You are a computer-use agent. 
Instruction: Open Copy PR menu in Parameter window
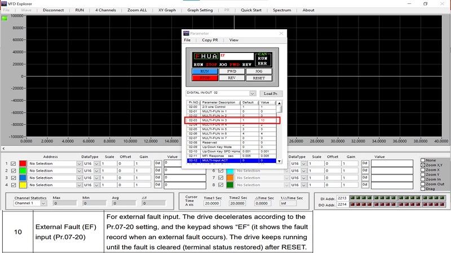coord(210,40)
